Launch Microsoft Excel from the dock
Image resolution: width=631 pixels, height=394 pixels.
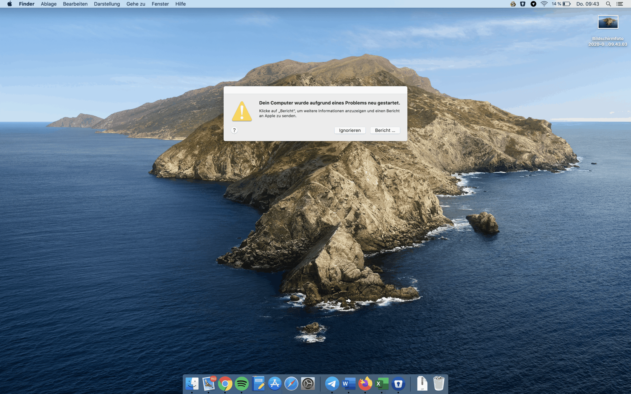click(x=382, y=384)
